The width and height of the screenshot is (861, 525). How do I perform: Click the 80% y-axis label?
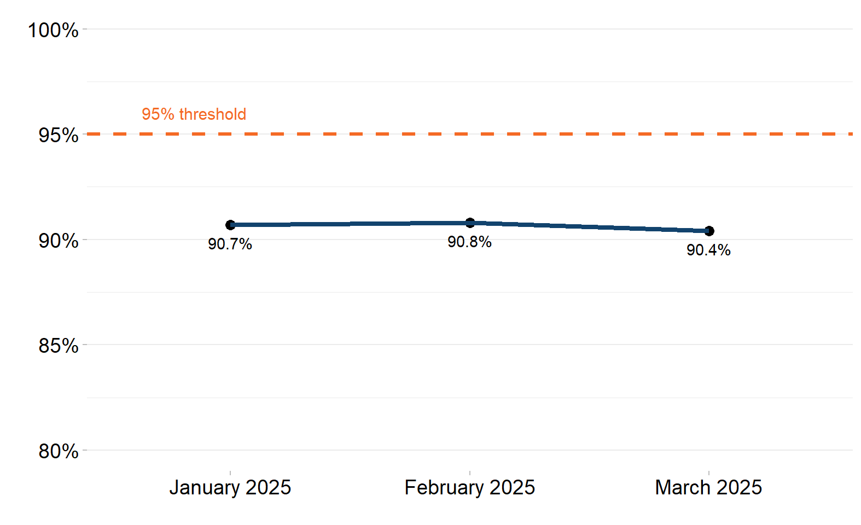tap(59, 451)
